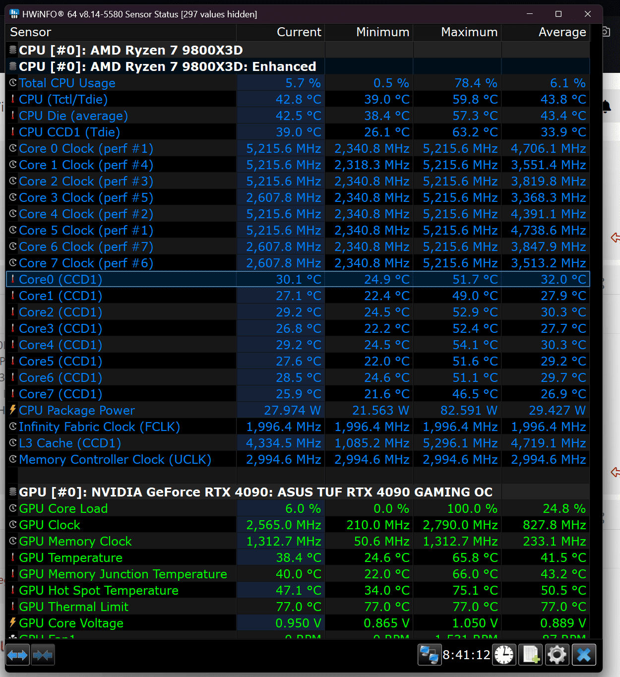Select the Total CPU Usage row

click(298, 83)
